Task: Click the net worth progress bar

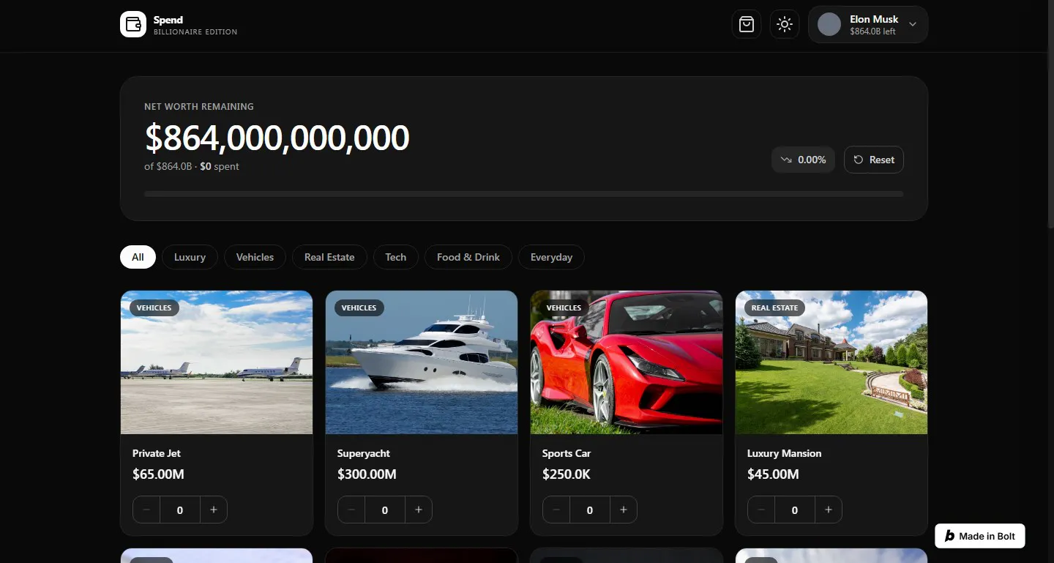Action: [524, 194]
